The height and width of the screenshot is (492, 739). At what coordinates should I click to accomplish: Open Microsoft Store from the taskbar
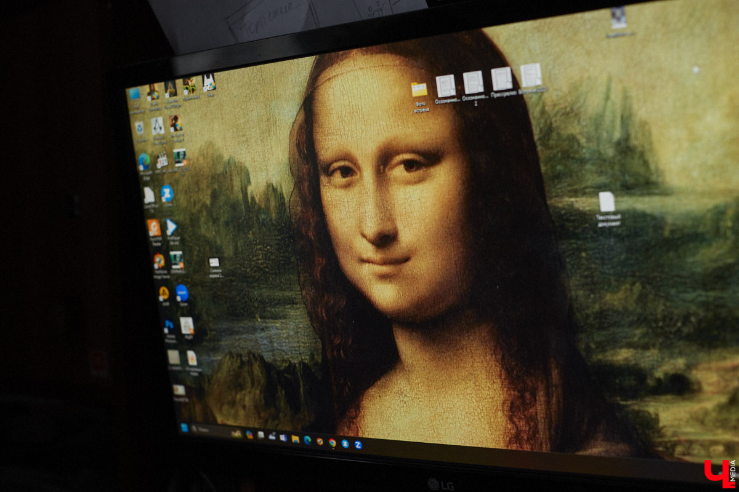pos(283,438)
